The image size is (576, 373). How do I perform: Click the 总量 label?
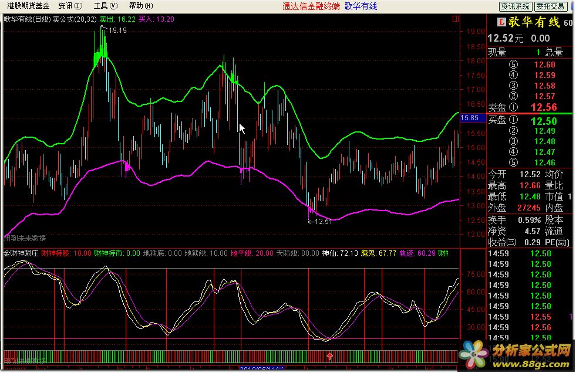[x=554, y=52]
